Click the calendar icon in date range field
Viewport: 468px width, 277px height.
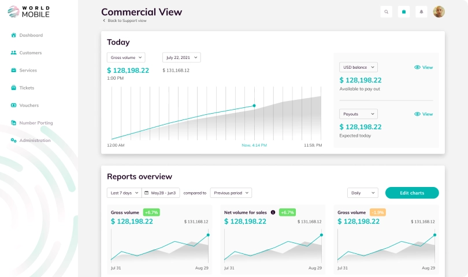coord(147,193)
